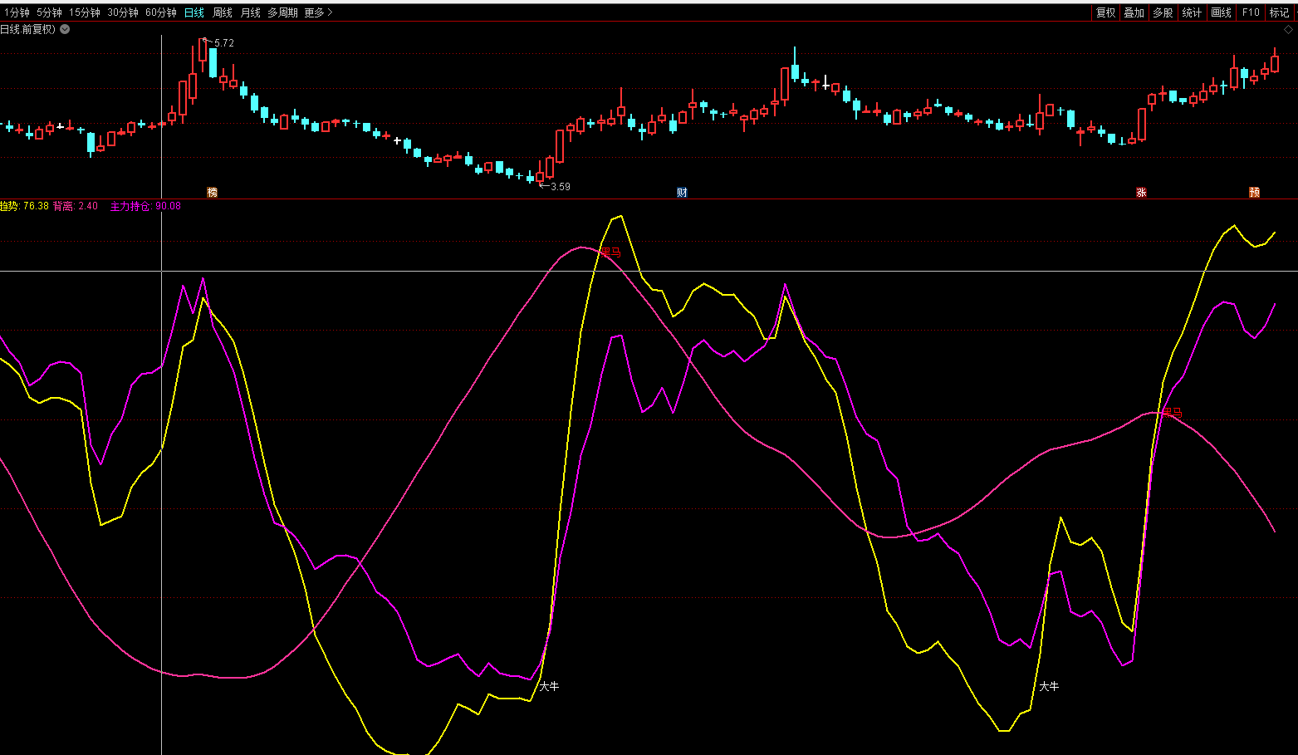Open the 画线 drawing tools
Viewport: 1298px width, 755px height.
(1221, 12)
